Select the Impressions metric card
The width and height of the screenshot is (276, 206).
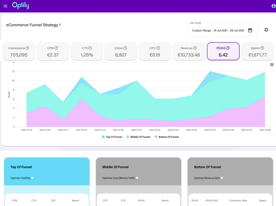tap(19, 51)
